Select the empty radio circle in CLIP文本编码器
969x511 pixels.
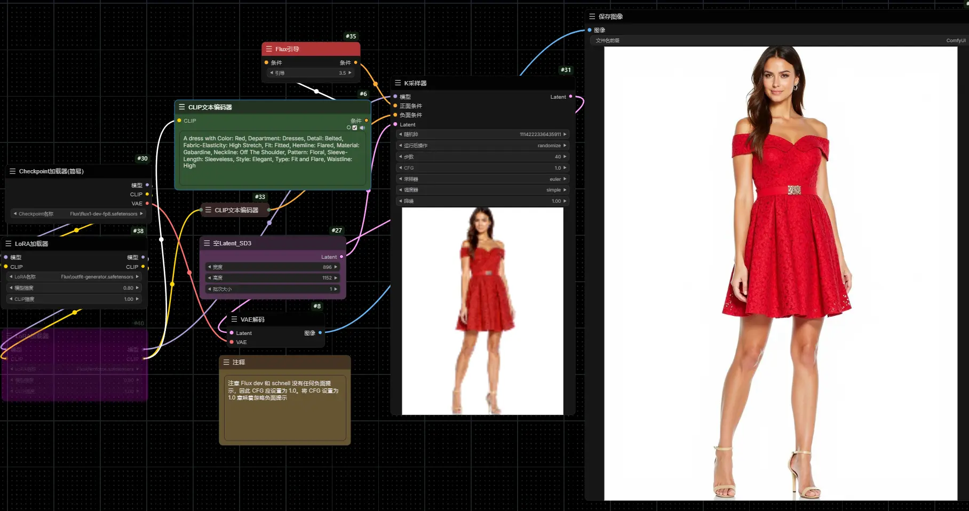point(348,127)
